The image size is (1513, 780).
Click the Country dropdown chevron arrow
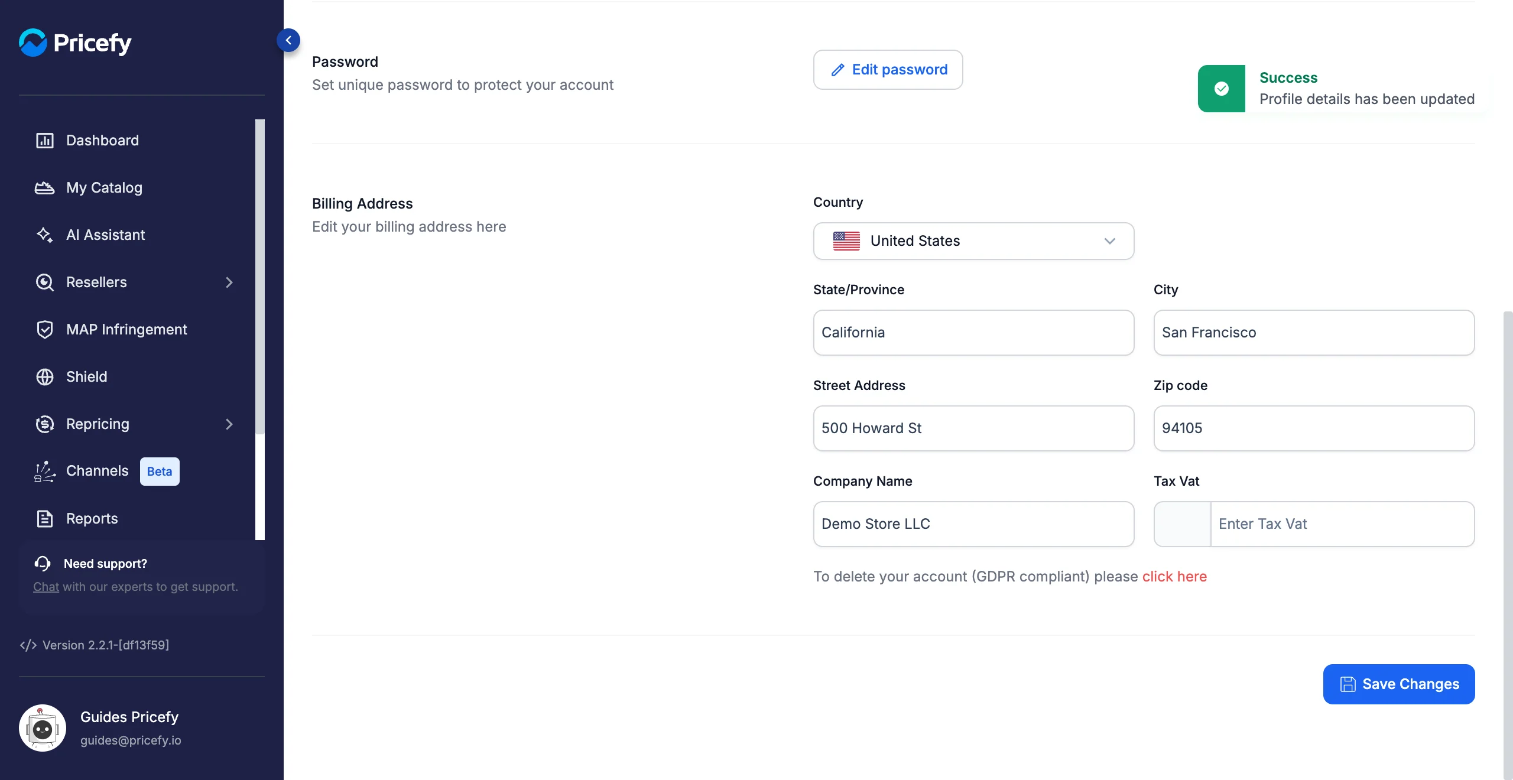1109,241
